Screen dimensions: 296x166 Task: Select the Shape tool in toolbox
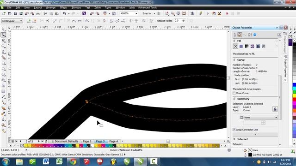coord(3,35)
